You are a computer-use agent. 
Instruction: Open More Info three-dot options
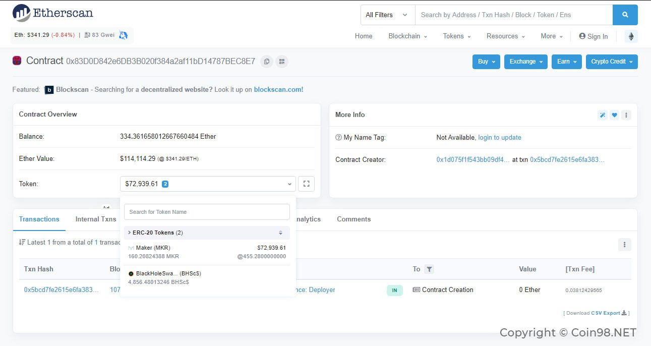click(626, 115)
